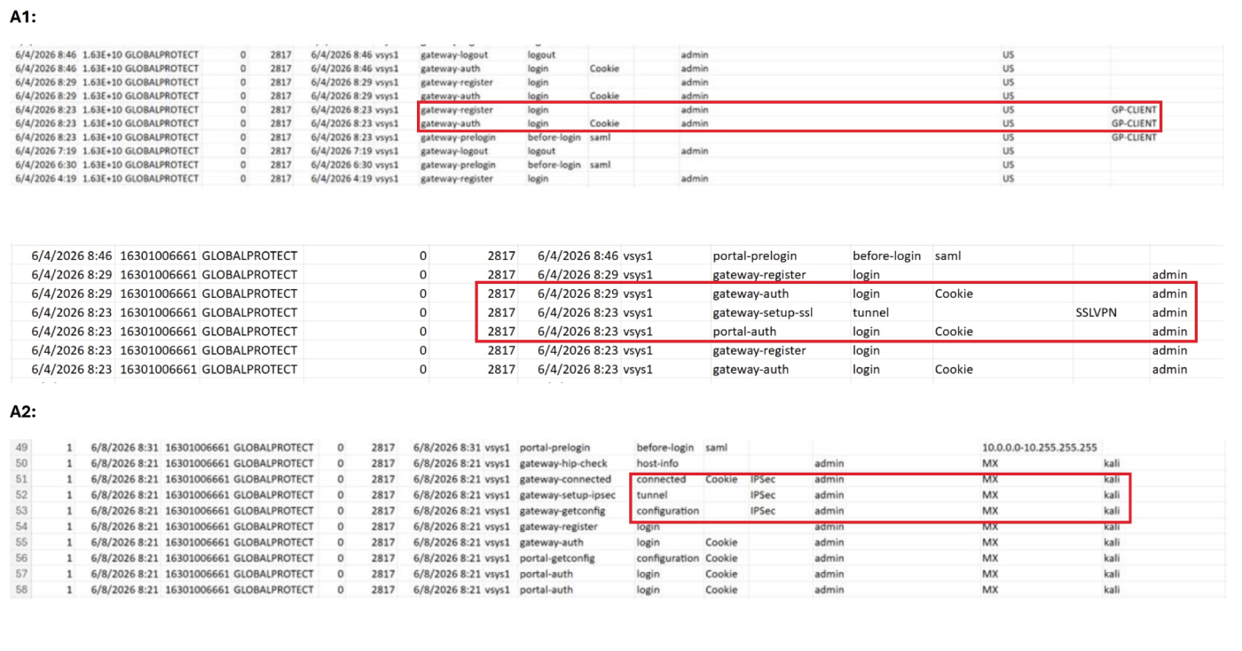Select row header 56
Image resolution: width=1242 pixels, height=651 pixels.
pyautogui.click(x=23, y=559)
